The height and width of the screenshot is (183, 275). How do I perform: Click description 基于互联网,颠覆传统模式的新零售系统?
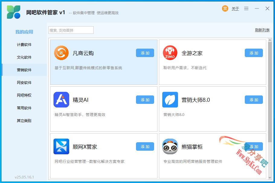point(88,68)
